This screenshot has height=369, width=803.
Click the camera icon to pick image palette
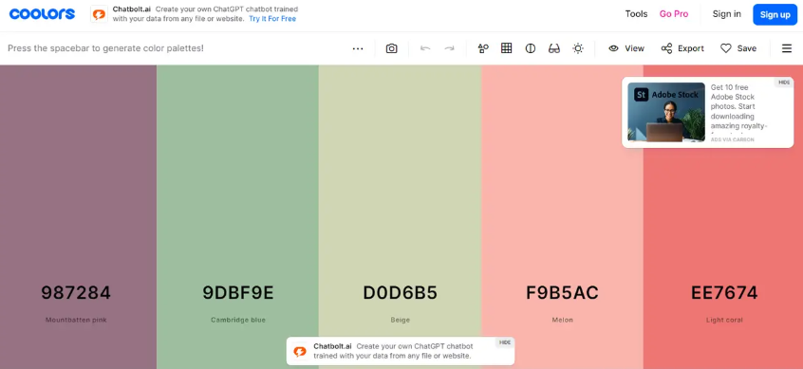click(x=392, y=48)
